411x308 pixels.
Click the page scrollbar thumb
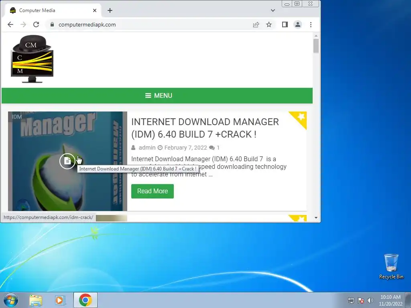316,46
